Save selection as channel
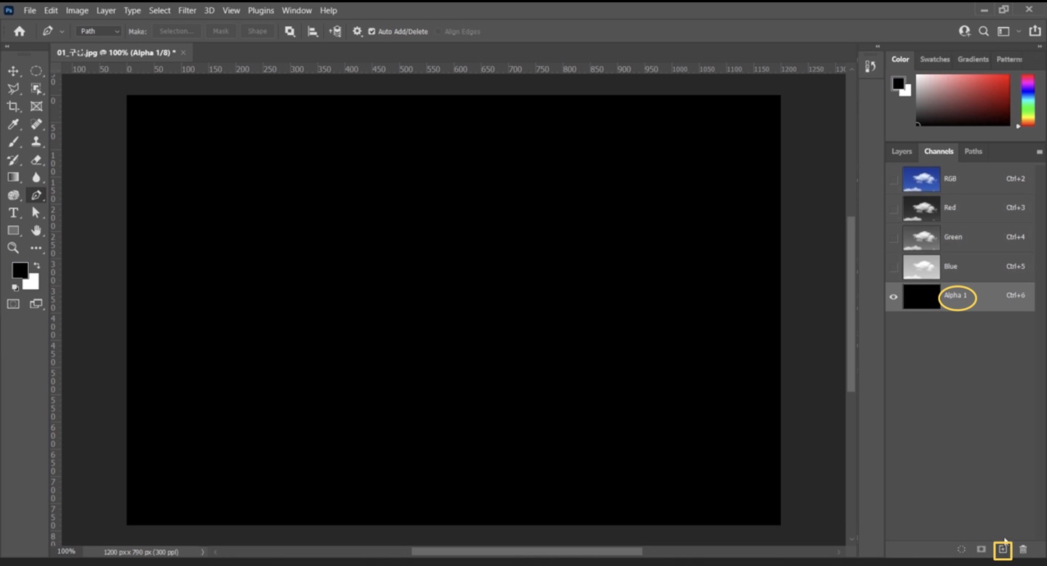This screenshot has width=1047, height=566. click(x=981, y=550)
